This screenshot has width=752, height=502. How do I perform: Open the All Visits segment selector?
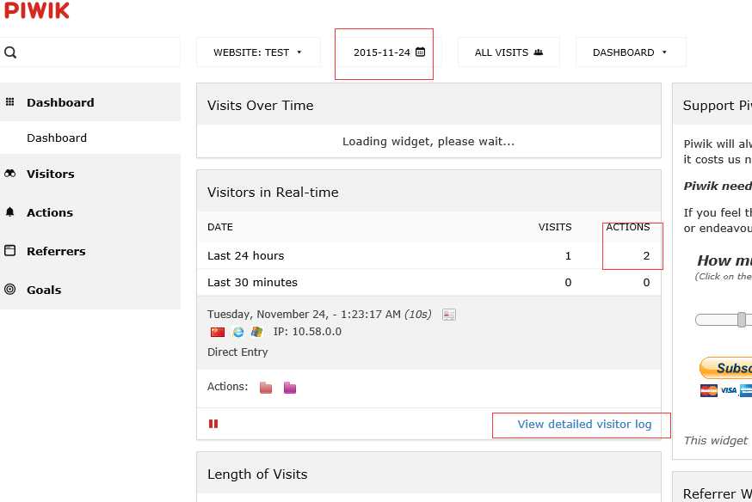pos(509,52)
